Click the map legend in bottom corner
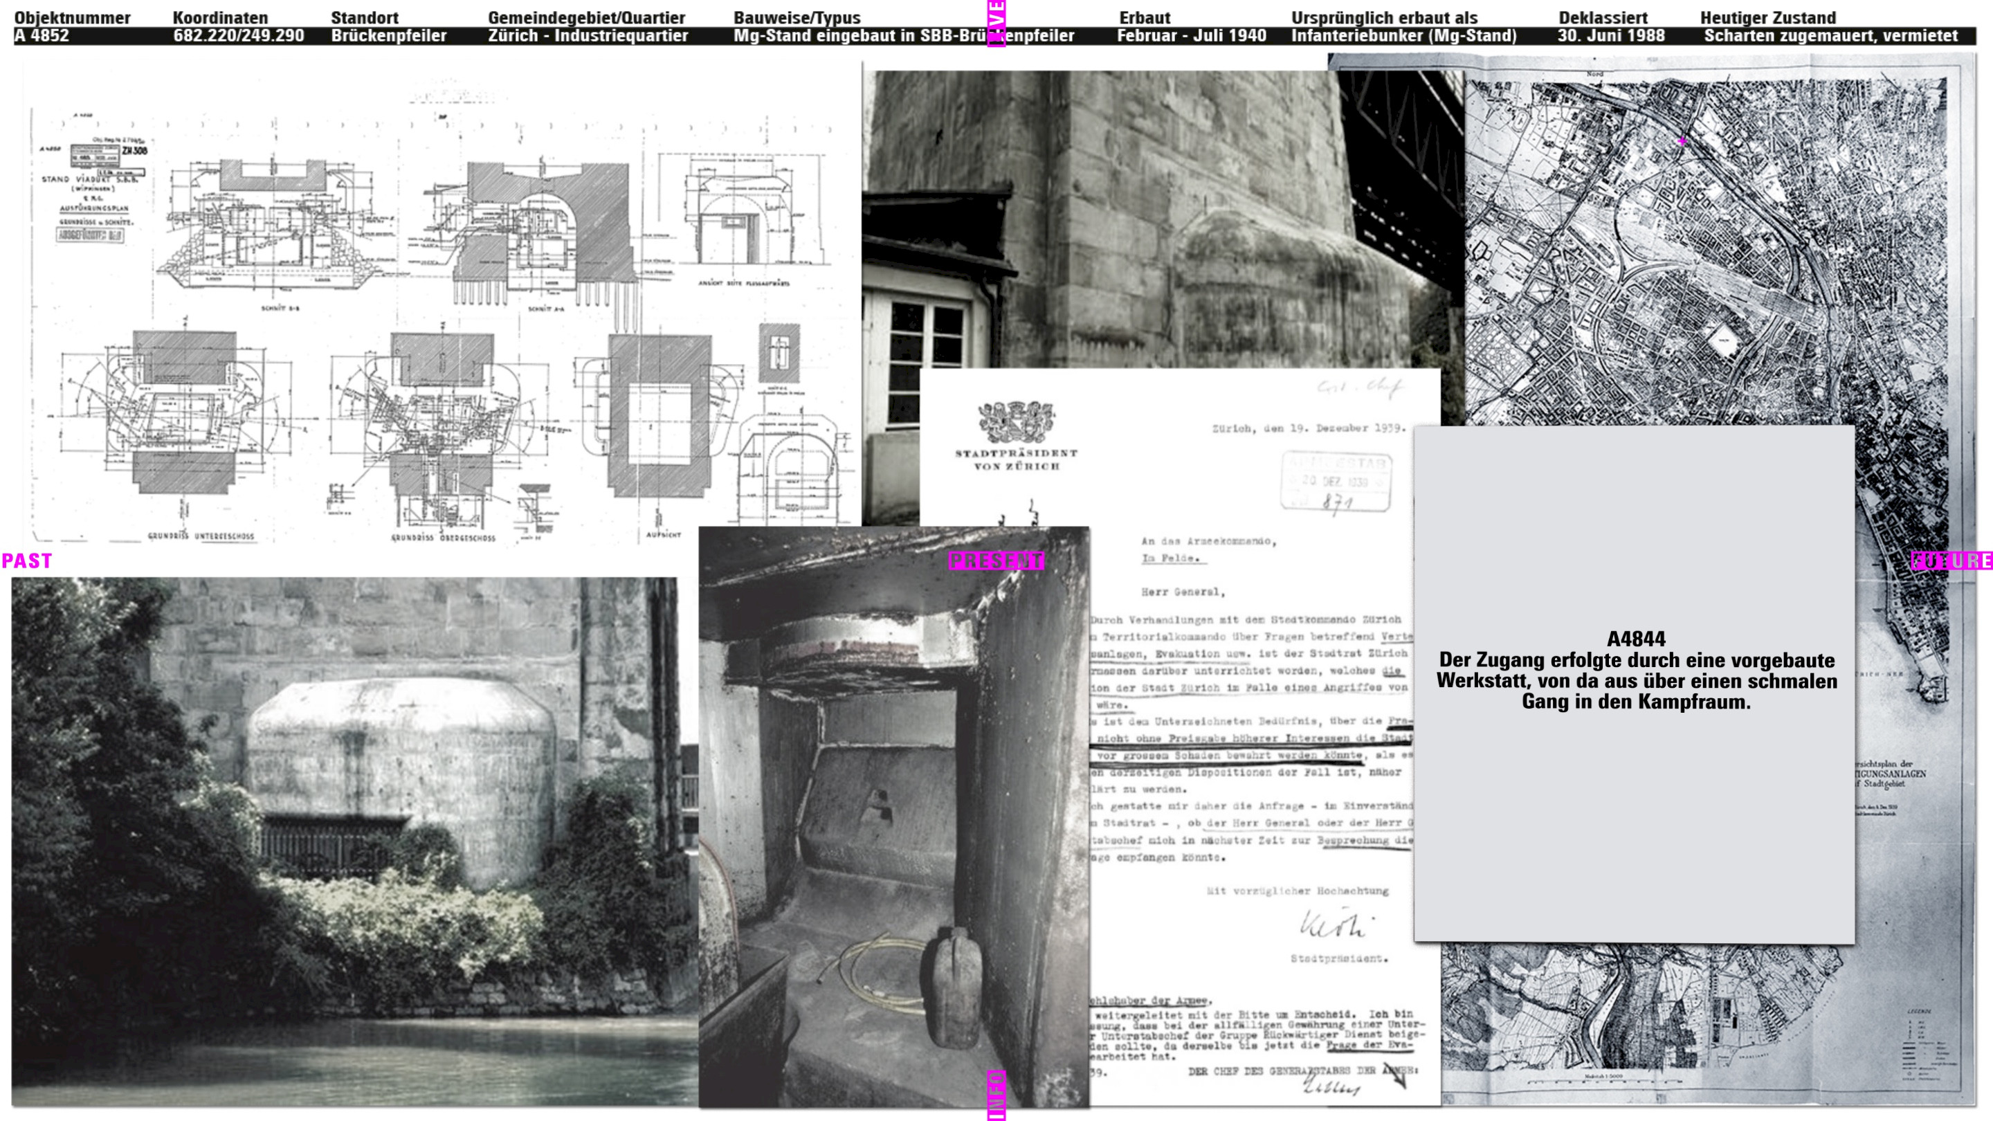Screen dimensions: 1993x1121 click(1927, 1044)
